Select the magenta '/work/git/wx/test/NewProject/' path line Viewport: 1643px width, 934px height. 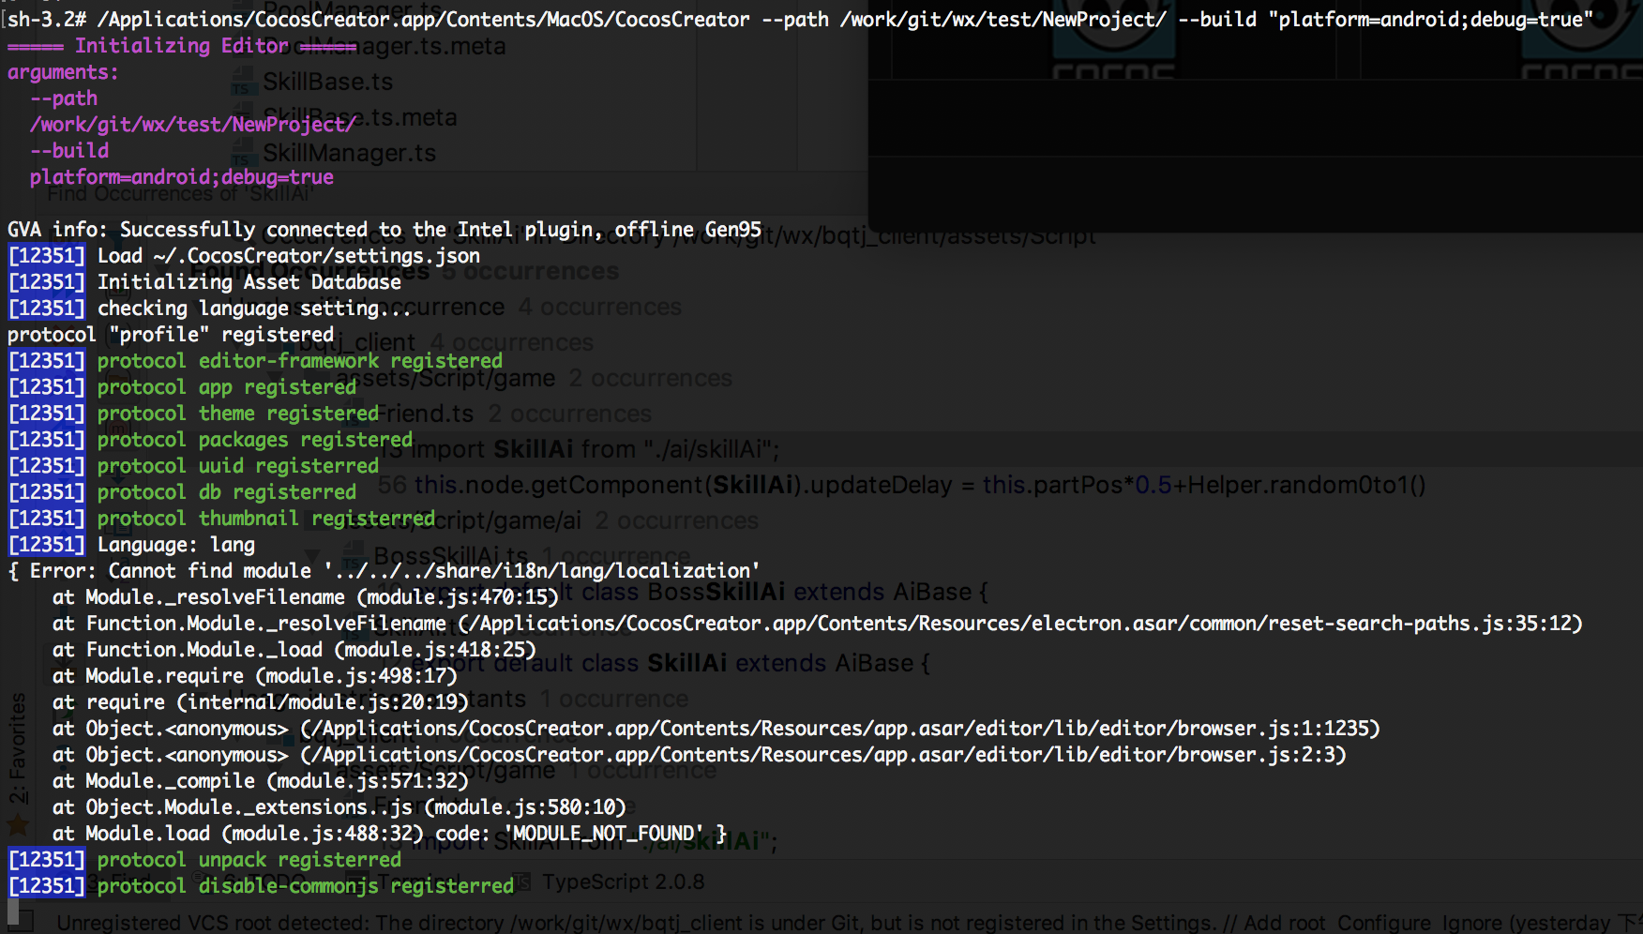[x=193, y=125]
